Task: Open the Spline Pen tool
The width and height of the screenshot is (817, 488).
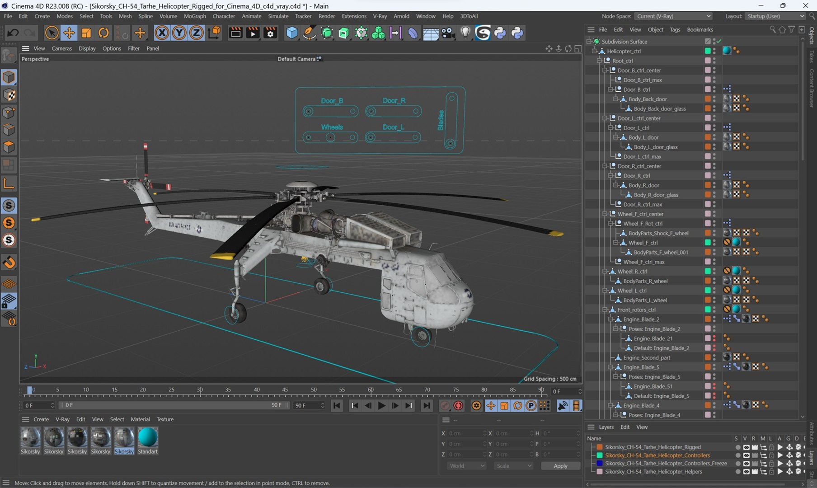Action: 309,33
